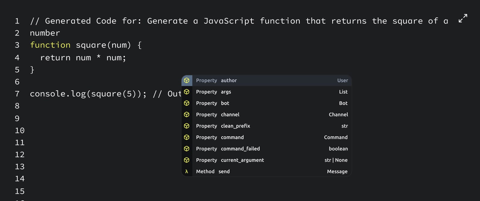Select the command_failed property suggestion
480x201 pixels.
click(267, 149)
